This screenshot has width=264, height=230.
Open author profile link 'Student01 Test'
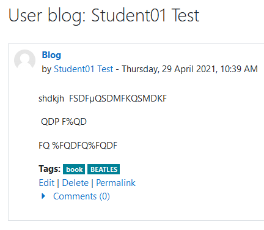(x=83, y=69)
